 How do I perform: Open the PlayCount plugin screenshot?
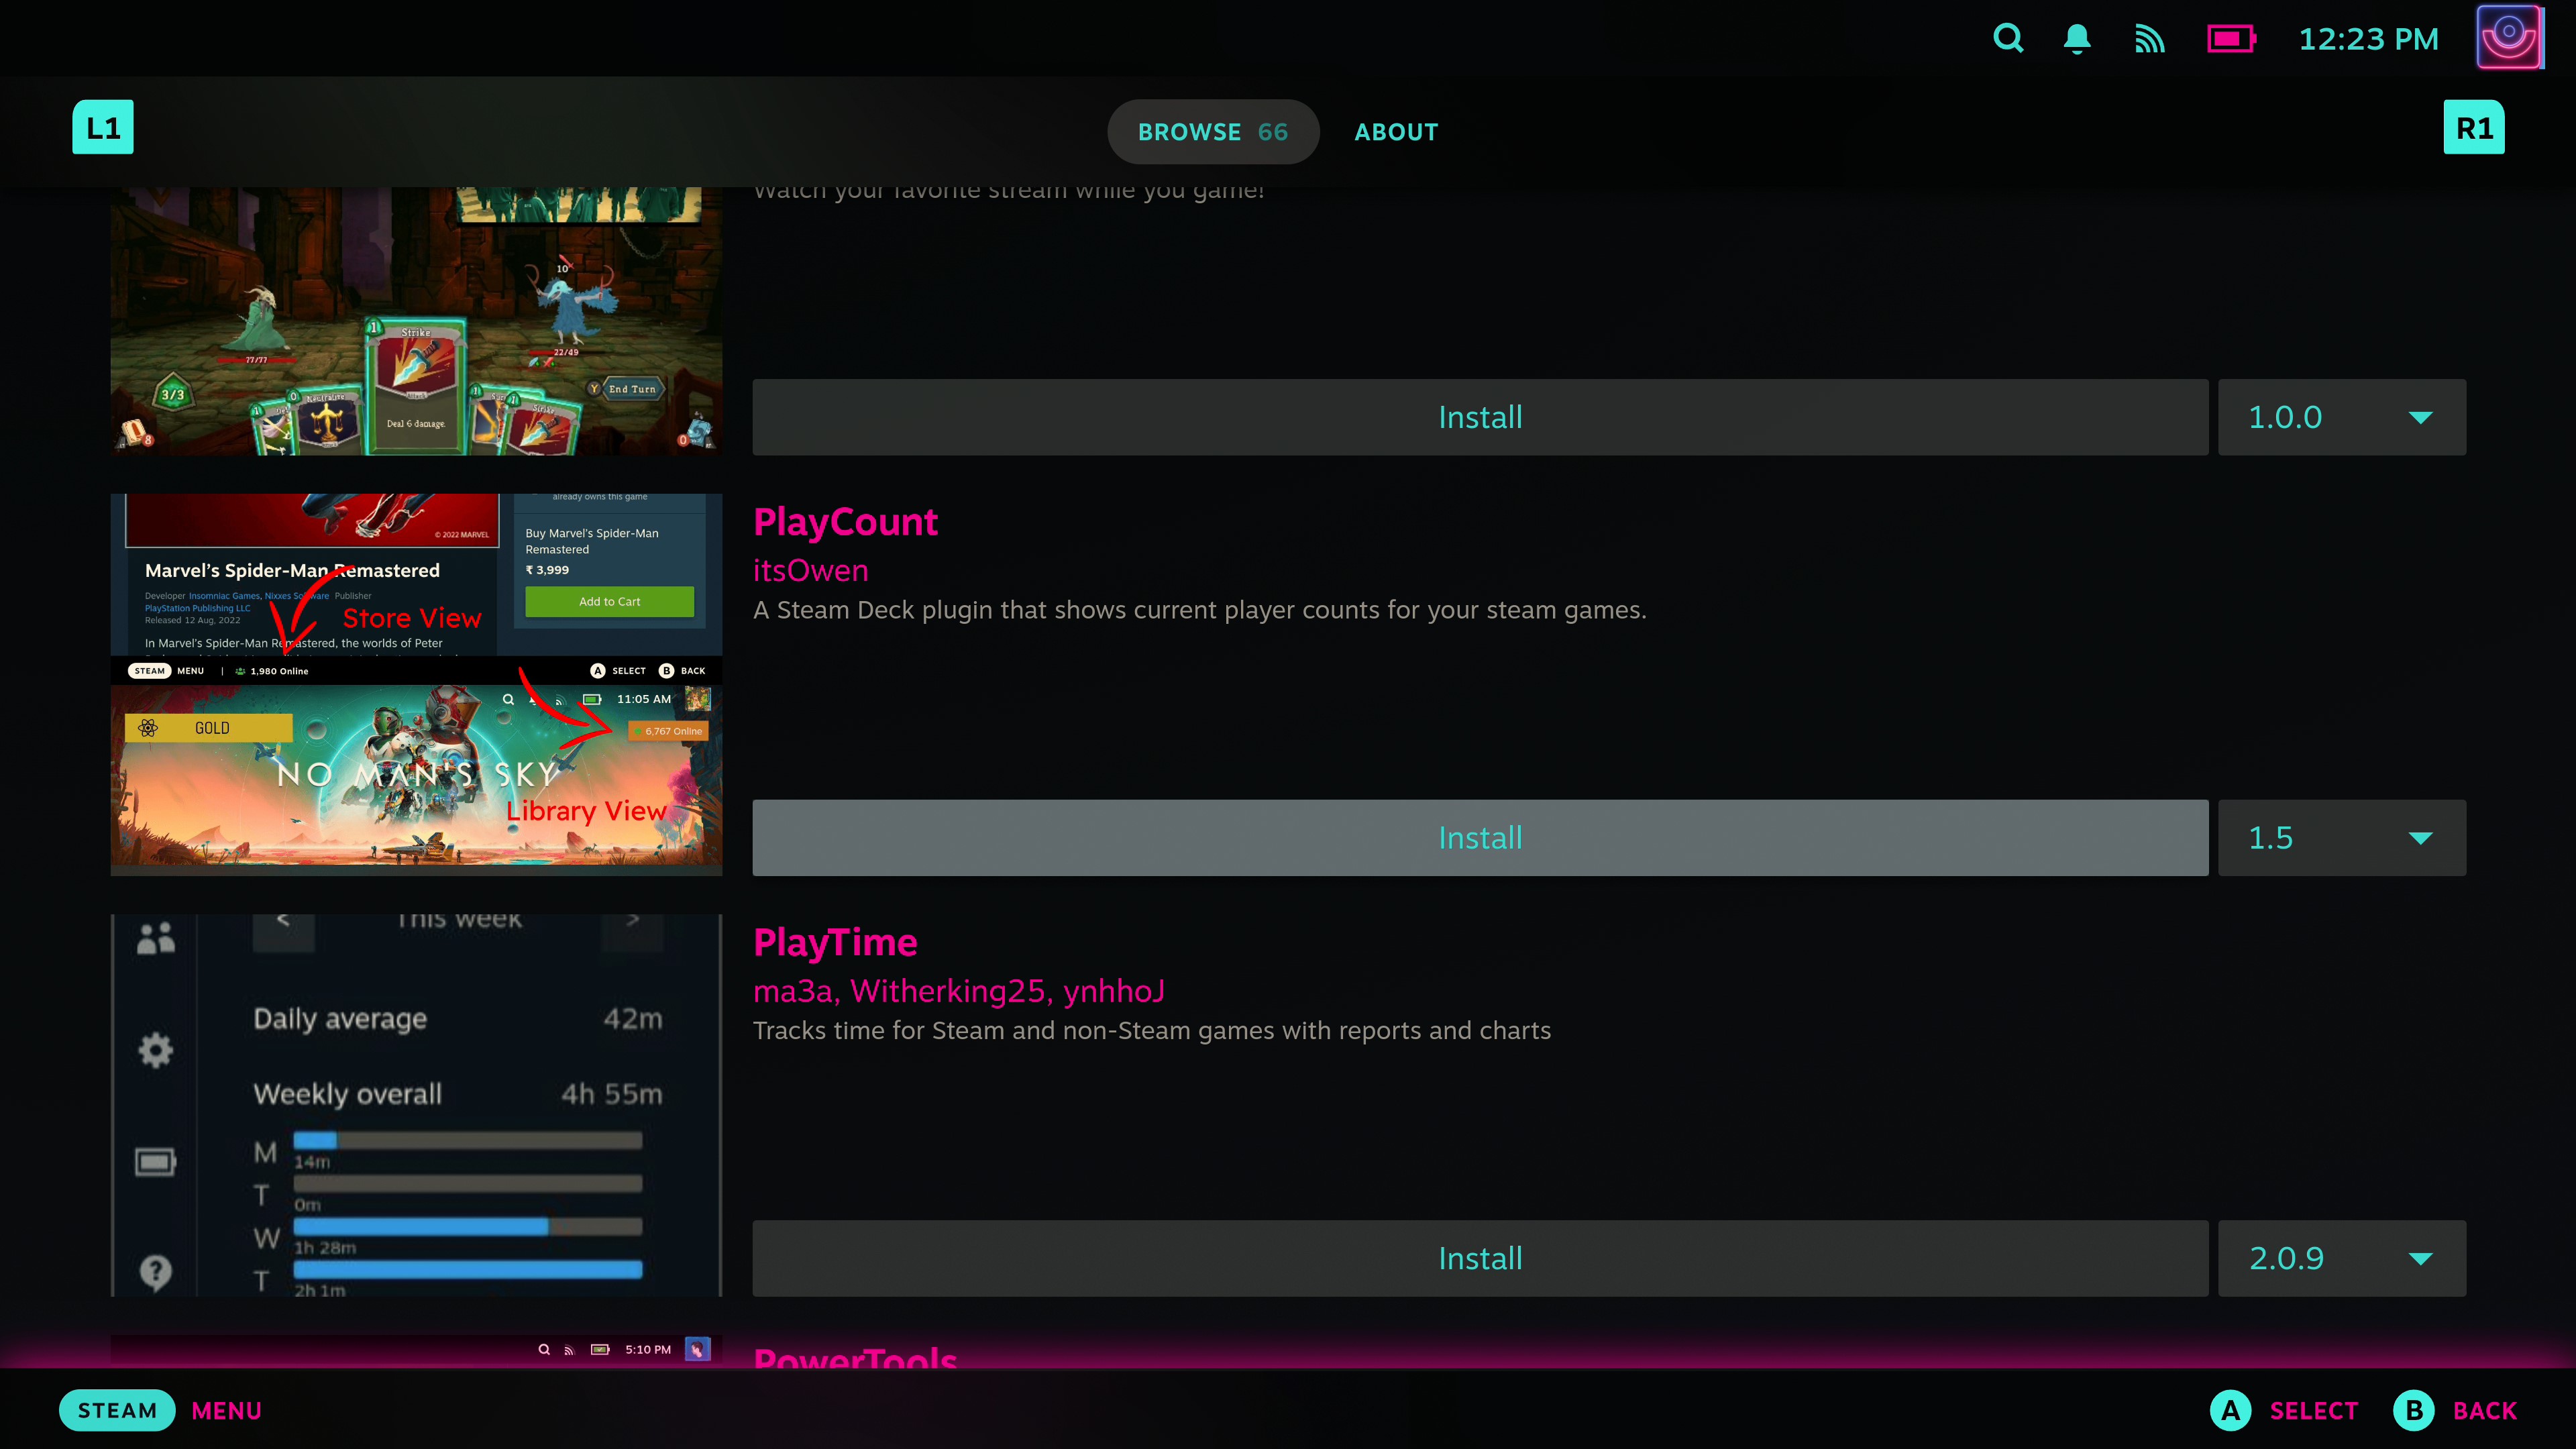416,684
